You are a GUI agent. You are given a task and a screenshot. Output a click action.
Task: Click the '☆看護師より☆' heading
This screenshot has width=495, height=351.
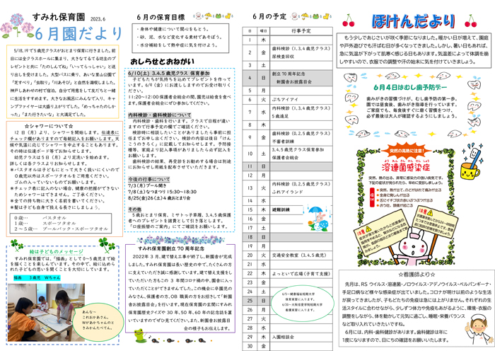(x=417, y=275)
